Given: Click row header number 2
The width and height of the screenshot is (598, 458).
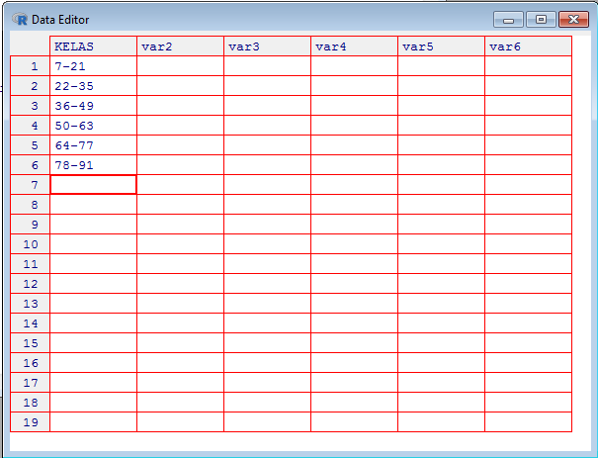Looking at the screenshot, I should (30, 86).
